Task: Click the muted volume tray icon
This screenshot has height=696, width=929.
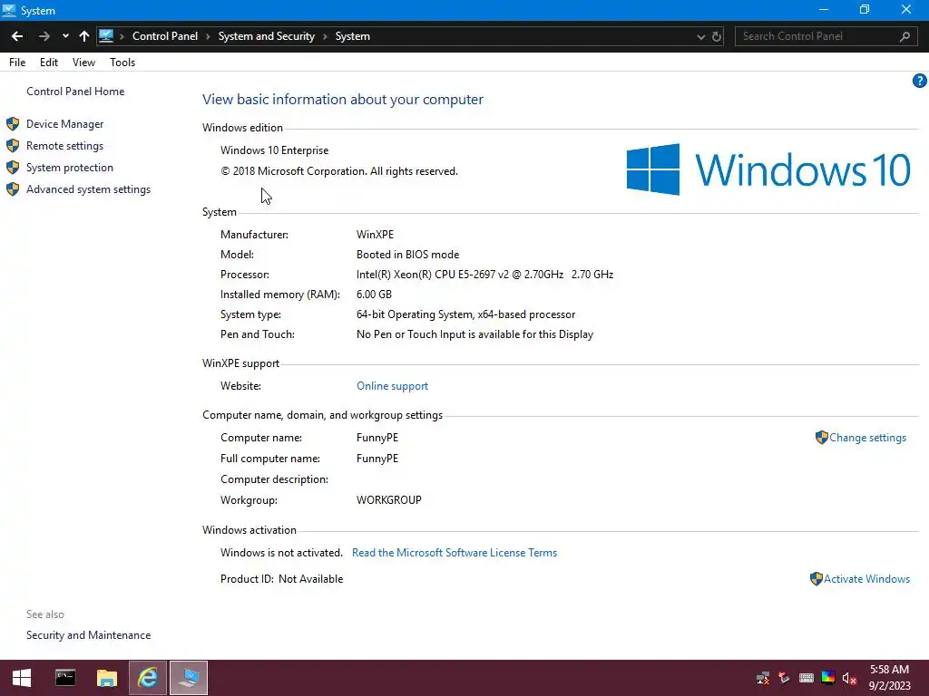Action: 849,678
